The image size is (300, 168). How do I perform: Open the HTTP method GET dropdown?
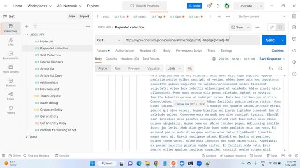[108, 40]
